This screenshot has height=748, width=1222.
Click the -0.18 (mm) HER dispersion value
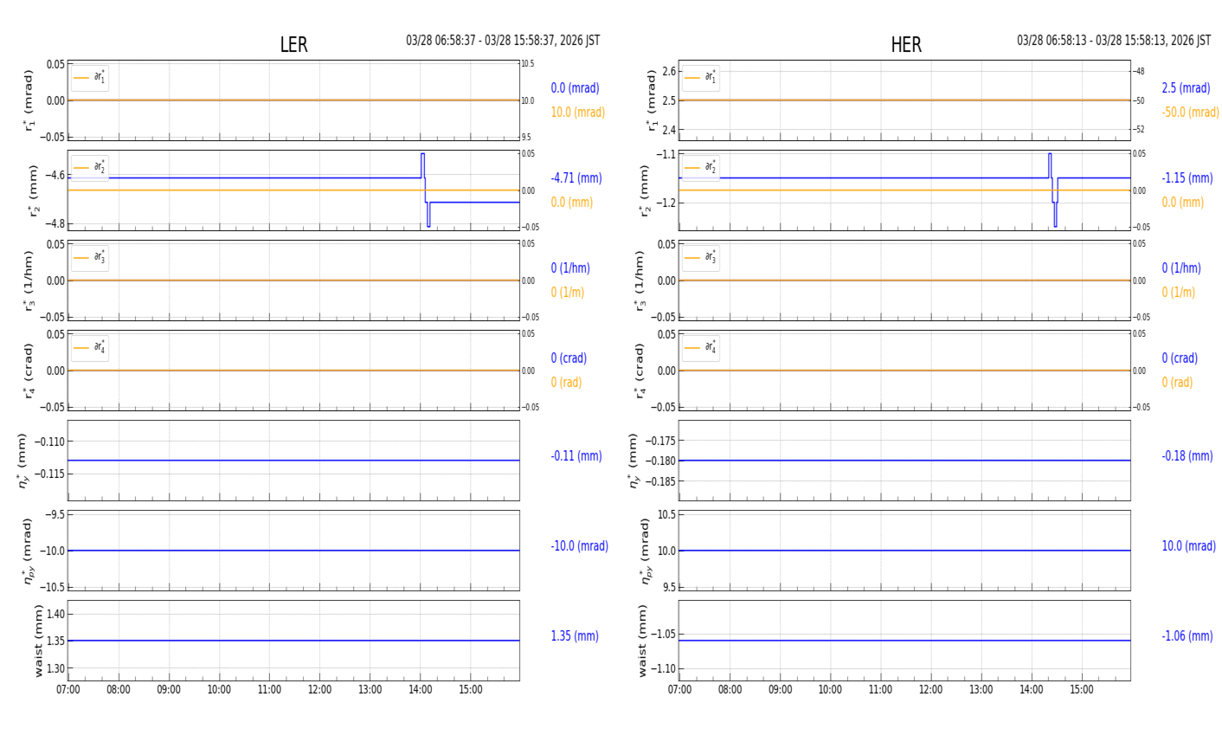coord(1187,456)
